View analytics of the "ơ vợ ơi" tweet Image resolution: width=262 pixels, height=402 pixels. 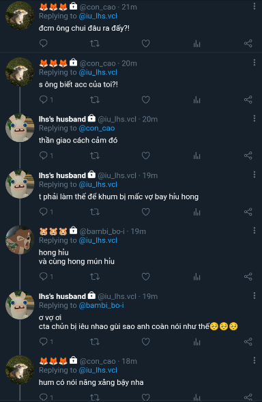(x=197, y=341)
